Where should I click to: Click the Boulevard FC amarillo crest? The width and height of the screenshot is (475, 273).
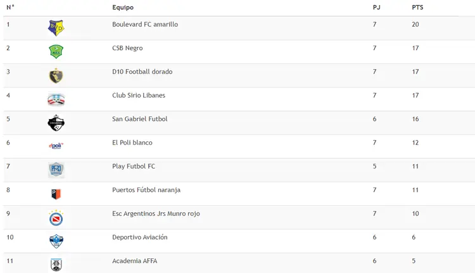pyautogui.click(x=56, y=28)
